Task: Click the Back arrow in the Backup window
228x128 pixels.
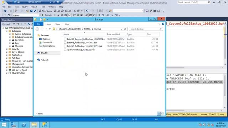Action: (x=37, y=29)
